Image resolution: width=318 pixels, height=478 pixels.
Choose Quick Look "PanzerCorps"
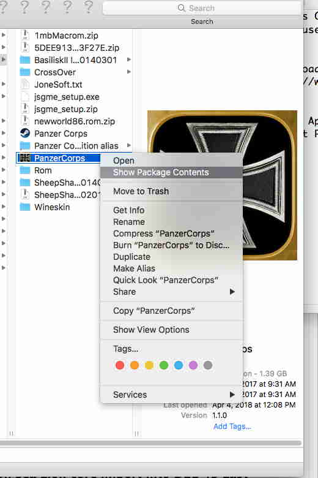point(171,280)
